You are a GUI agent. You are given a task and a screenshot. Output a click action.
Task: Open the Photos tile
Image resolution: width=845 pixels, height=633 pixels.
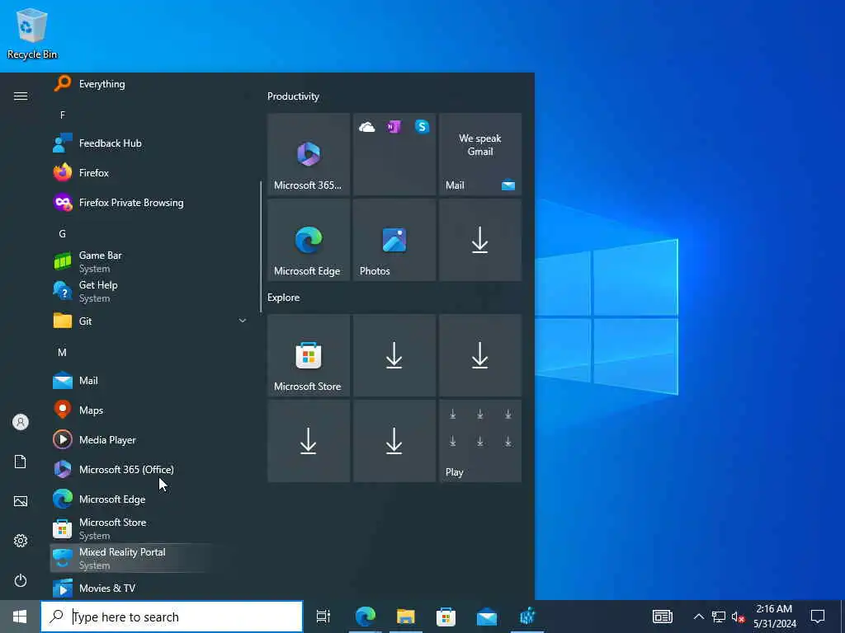click(x=394, y=240)
